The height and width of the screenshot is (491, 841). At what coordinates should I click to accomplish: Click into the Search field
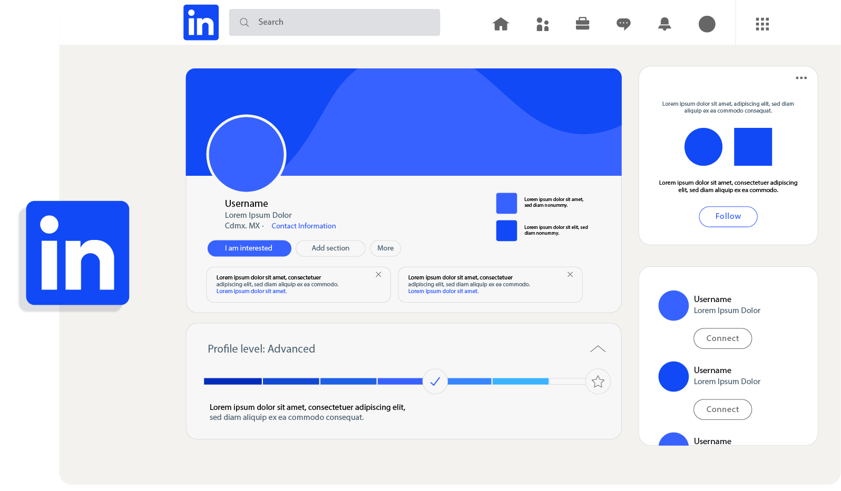click(335, 22)
